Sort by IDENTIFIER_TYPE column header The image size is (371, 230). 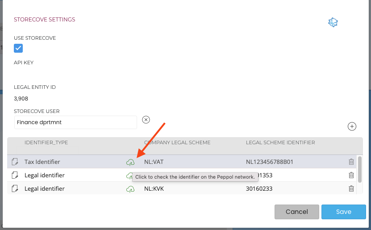pos(46,142)
